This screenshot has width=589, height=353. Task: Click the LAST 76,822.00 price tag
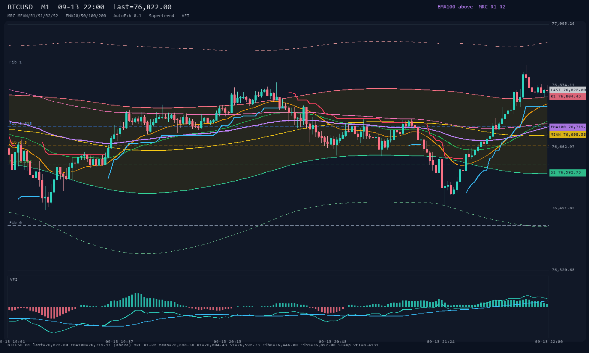point(568,90)
